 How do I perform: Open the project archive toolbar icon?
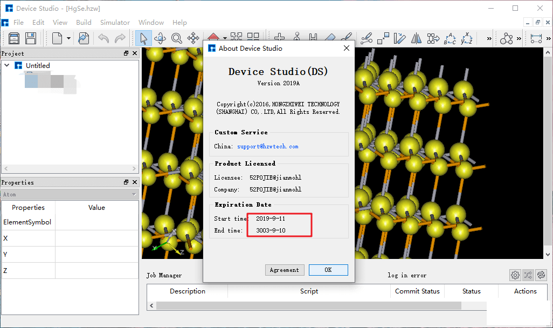(14, 38)
